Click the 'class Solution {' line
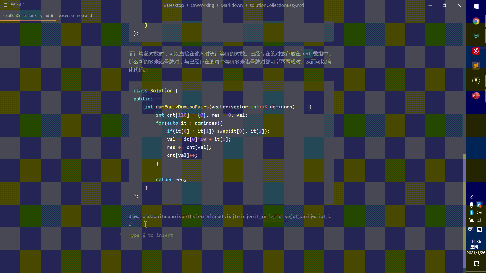 [x=156, y=91]
